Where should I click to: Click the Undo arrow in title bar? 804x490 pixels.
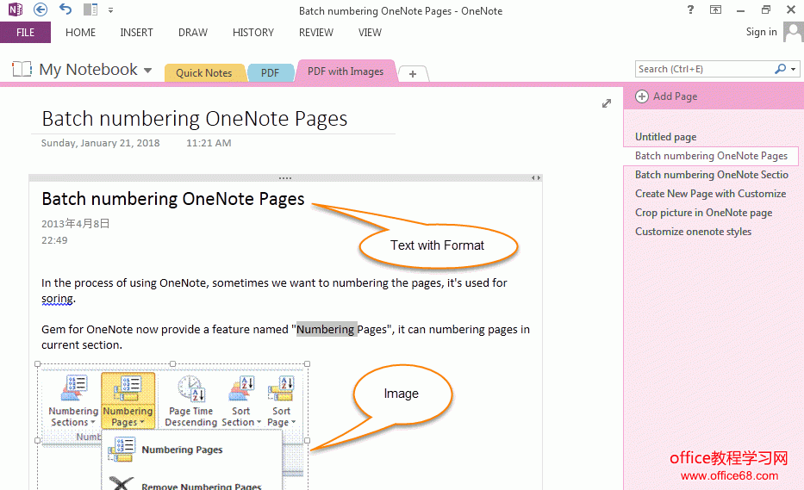pos(66,10)
